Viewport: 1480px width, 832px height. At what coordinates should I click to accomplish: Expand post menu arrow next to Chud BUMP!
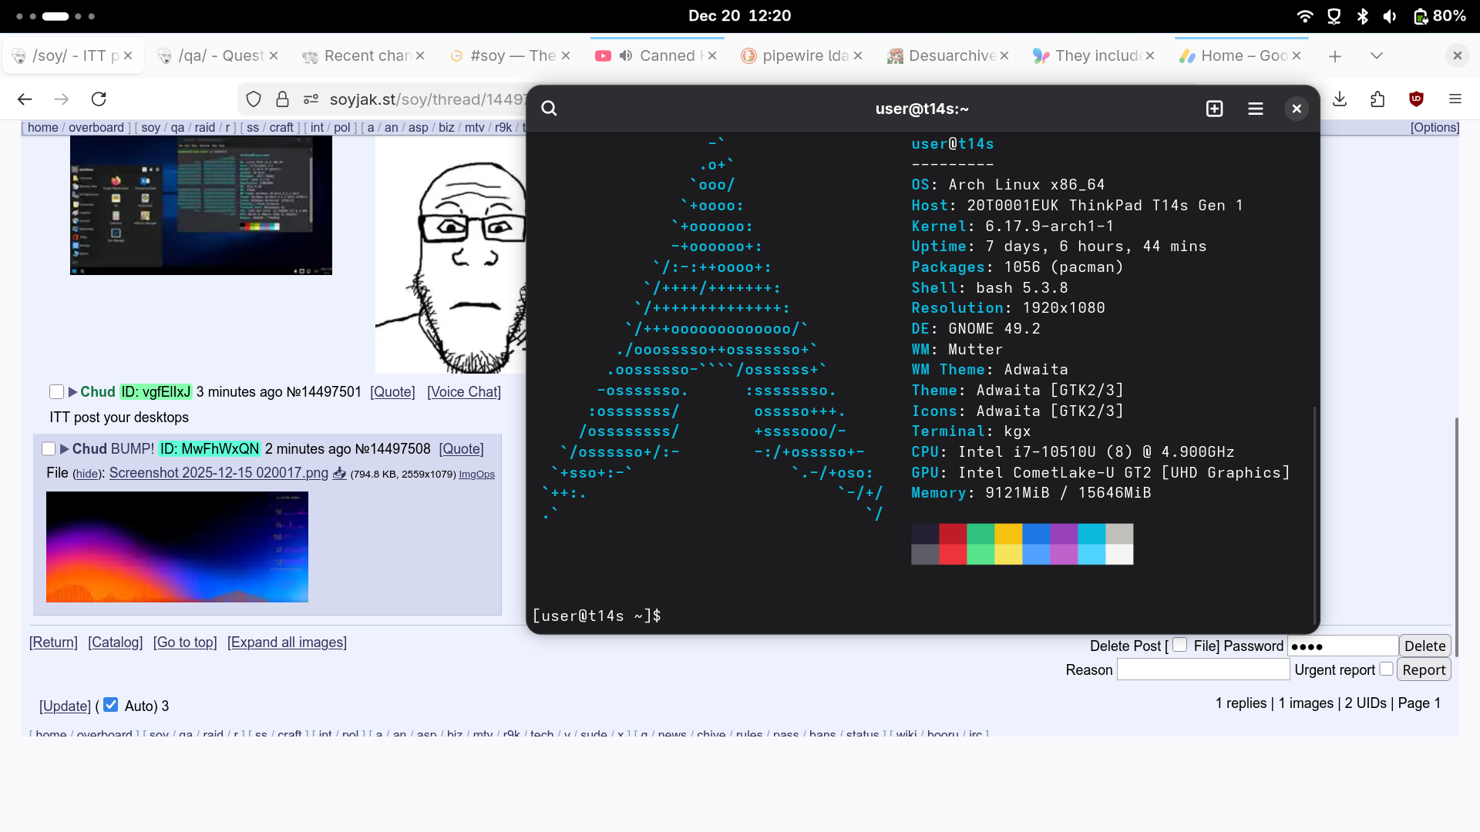pyautogui.click(x=65, y=449)
